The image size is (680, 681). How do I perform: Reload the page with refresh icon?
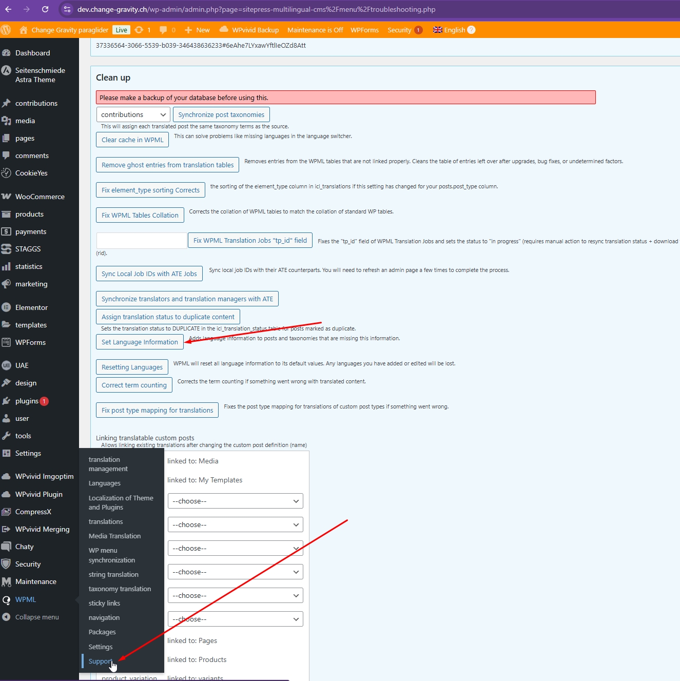click(x=45, y=9)
